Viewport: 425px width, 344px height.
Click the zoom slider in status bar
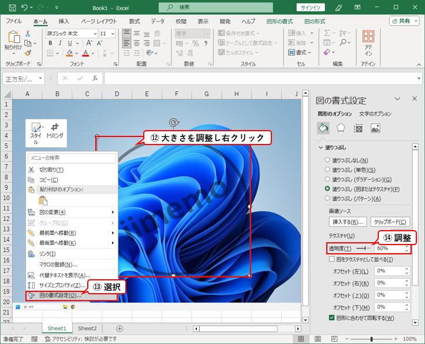371,339
